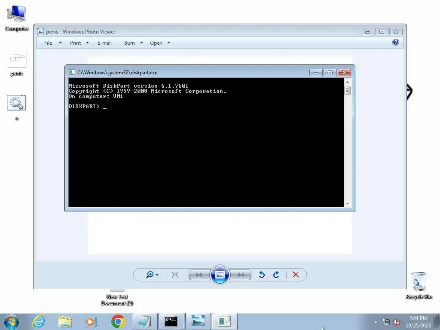Select the Recycle Bin desktop icon
The image size is (440, 330).
[x=419, y=285]
